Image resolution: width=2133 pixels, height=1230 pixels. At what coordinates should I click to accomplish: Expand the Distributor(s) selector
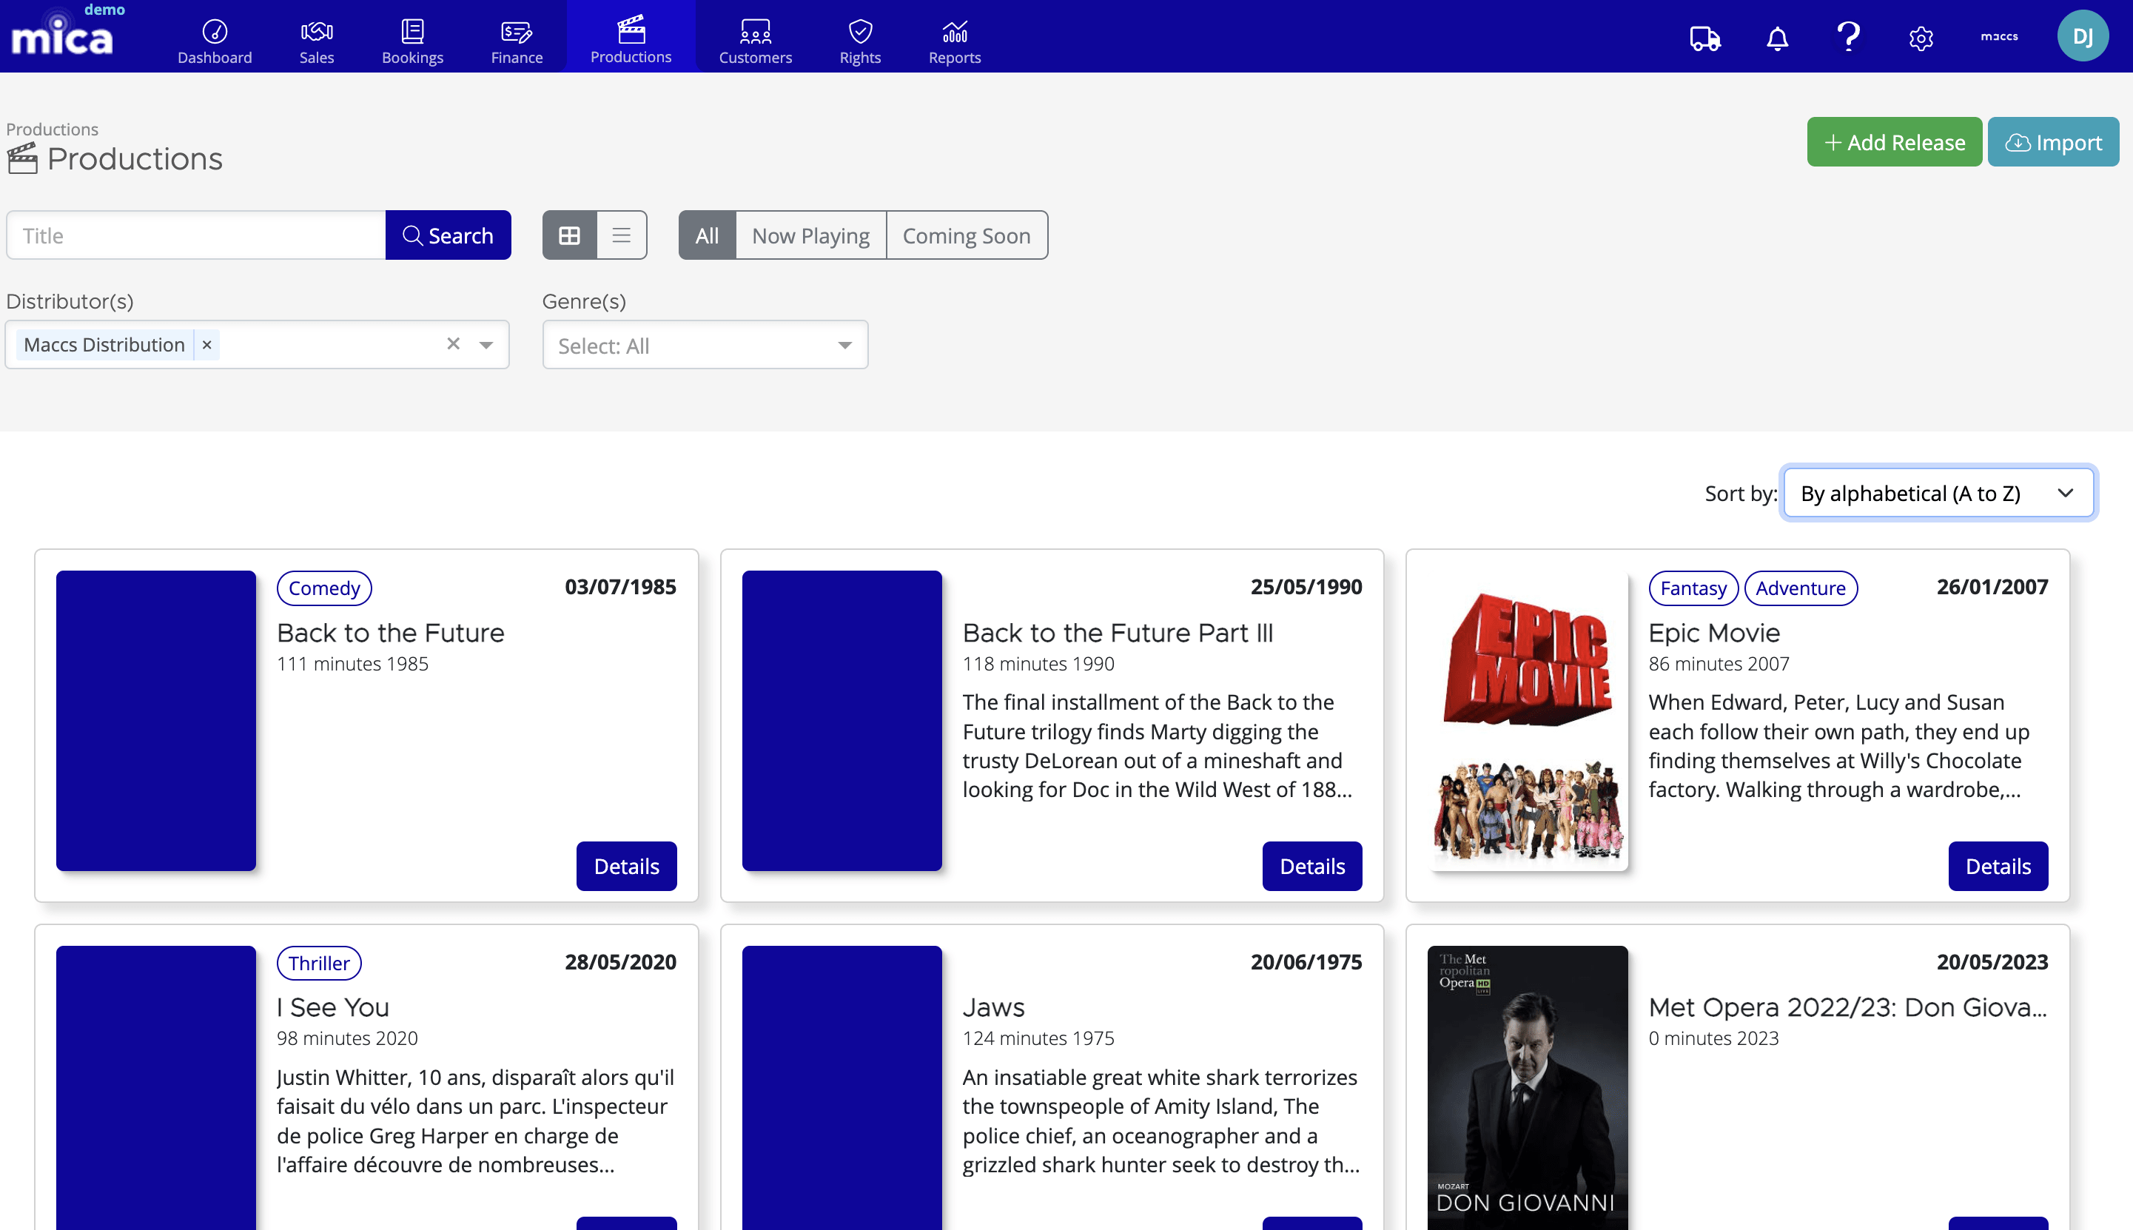click(486, 345)
